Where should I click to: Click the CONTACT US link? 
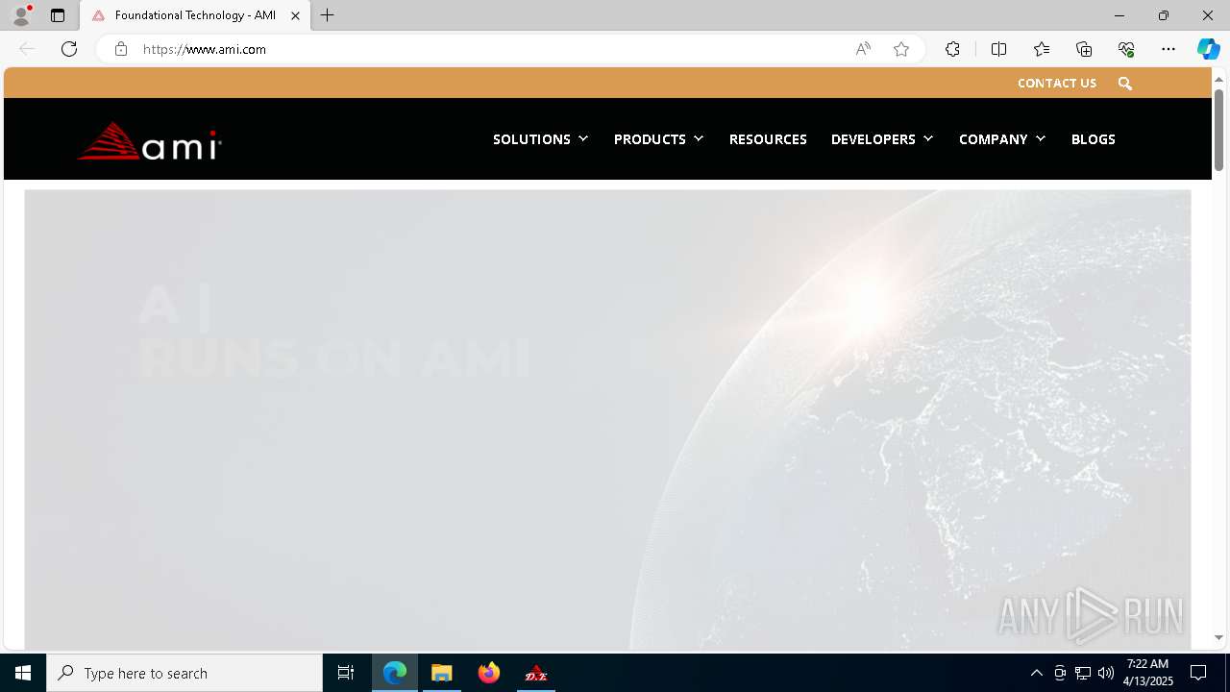[1057, 84]
